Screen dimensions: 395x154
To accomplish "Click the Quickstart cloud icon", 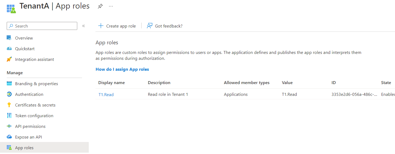I will pyautogui.click(x=9, y=49).
